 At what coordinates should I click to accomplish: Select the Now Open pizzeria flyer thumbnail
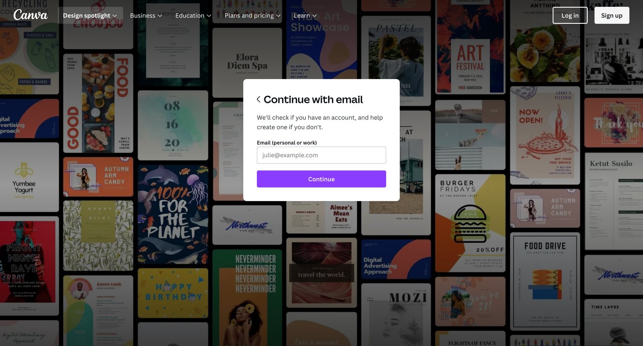[x=545, y=135]
